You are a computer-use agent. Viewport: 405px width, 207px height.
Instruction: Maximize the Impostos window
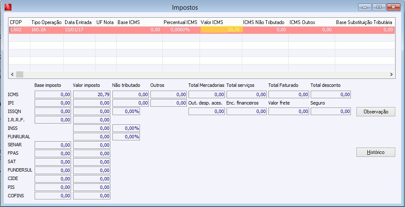click(379, 7)
